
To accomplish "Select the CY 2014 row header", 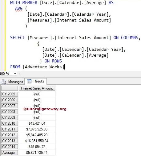I will coord(10,147).
